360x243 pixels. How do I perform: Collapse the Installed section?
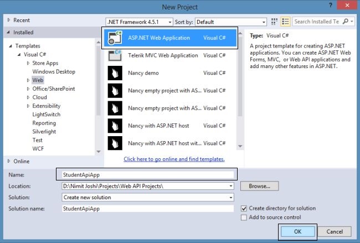point(8,32)
